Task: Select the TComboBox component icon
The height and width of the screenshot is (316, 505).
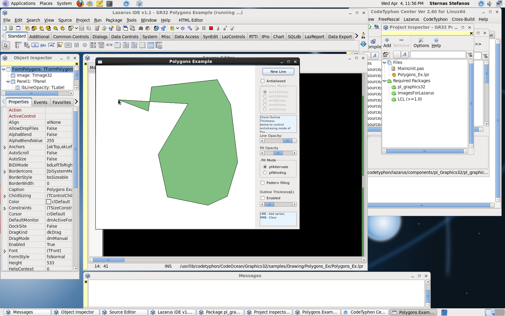Action: [x=101, y=45]
